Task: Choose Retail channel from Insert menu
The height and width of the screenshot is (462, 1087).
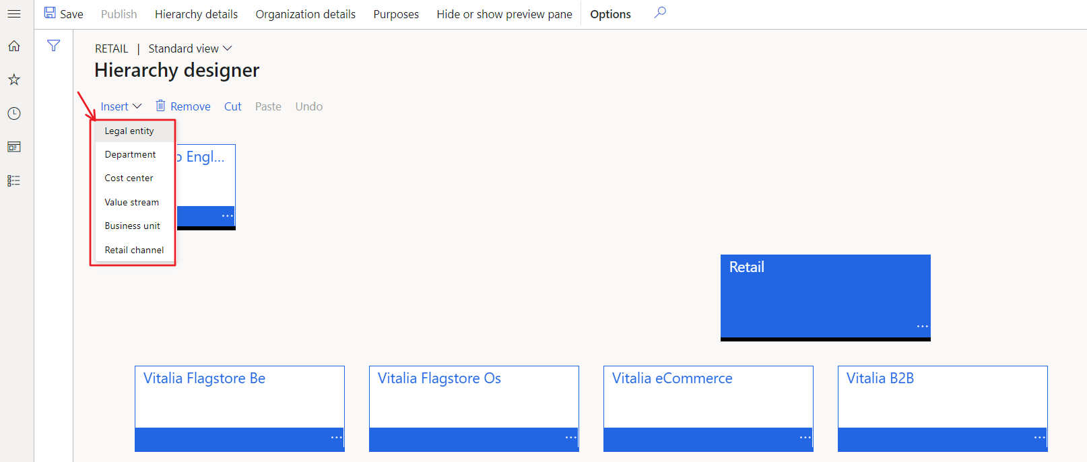Action: pyautogui.click(x=134, y=250)
